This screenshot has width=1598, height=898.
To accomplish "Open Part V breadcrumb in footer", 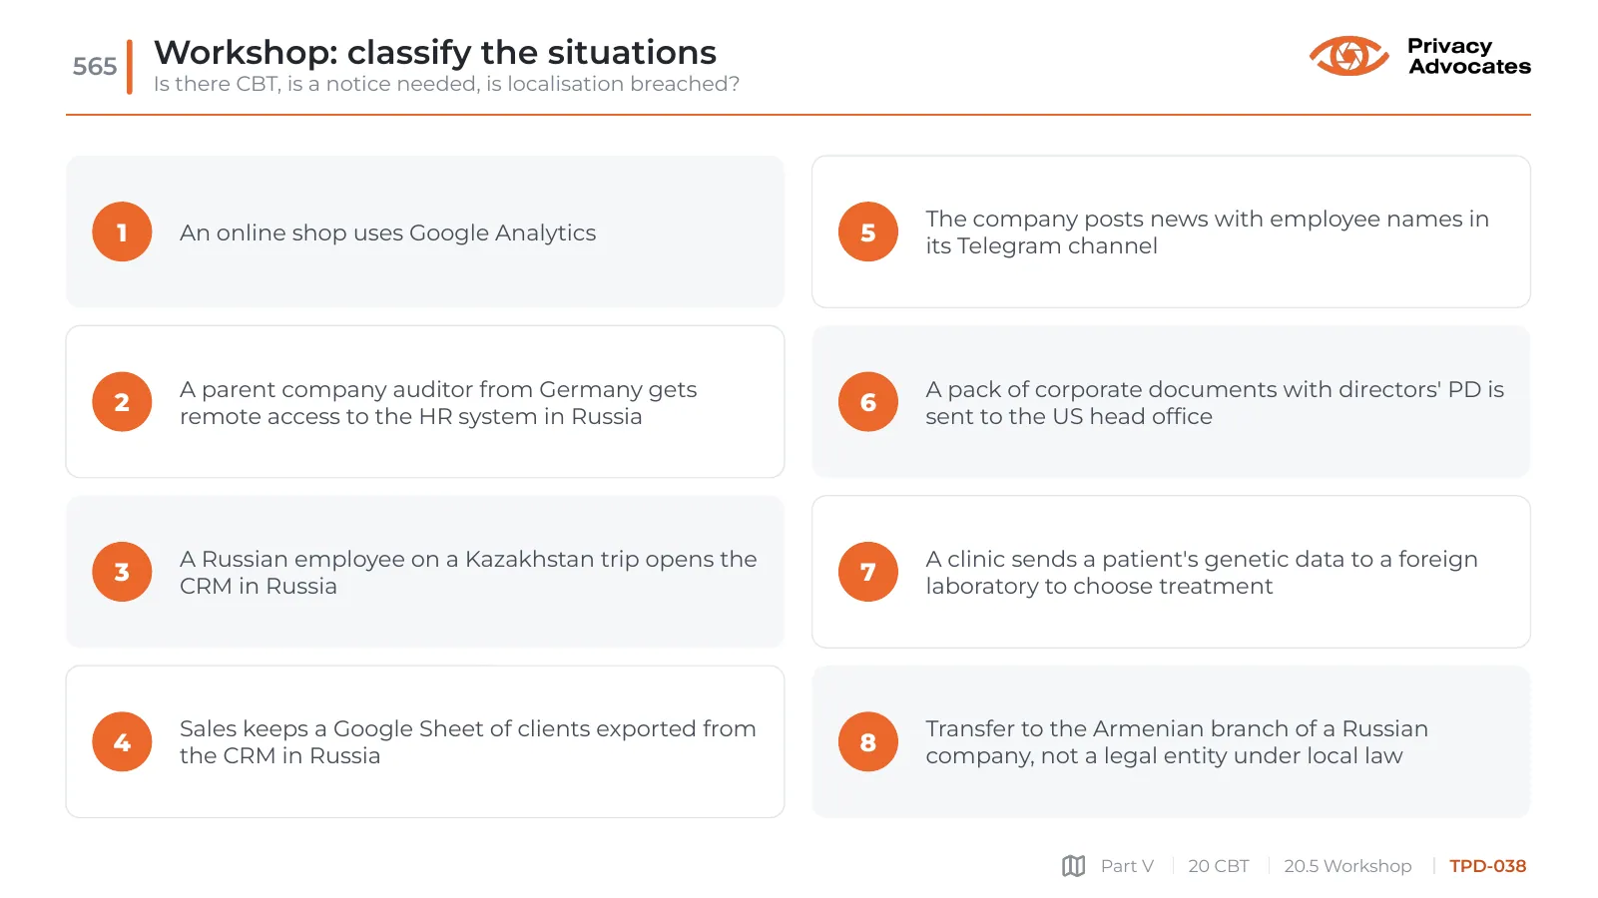I will click(1127, 866).
